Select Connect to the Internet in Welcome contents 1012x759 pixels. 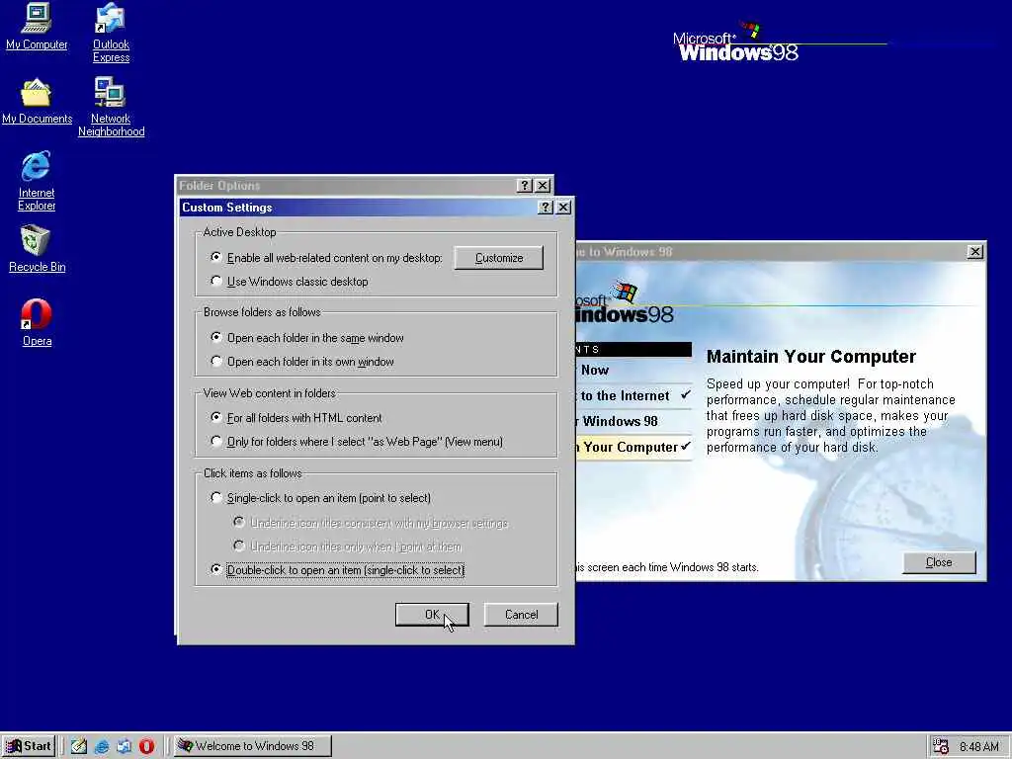pyautogui.click(x=633, y=395)
